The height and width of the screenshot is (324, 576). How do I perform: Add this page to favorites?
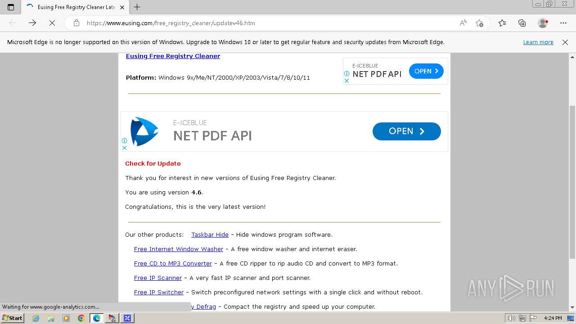point(479,23)
